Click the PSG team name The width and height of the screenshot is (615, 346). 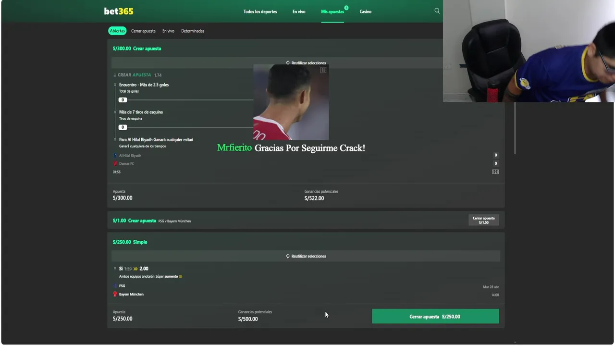[x=122, y=286]
